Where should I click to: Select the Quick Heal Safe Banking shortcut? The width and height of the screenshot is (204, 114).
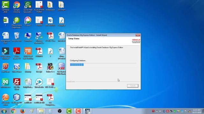pyautogui.click(x=28, y=54)
